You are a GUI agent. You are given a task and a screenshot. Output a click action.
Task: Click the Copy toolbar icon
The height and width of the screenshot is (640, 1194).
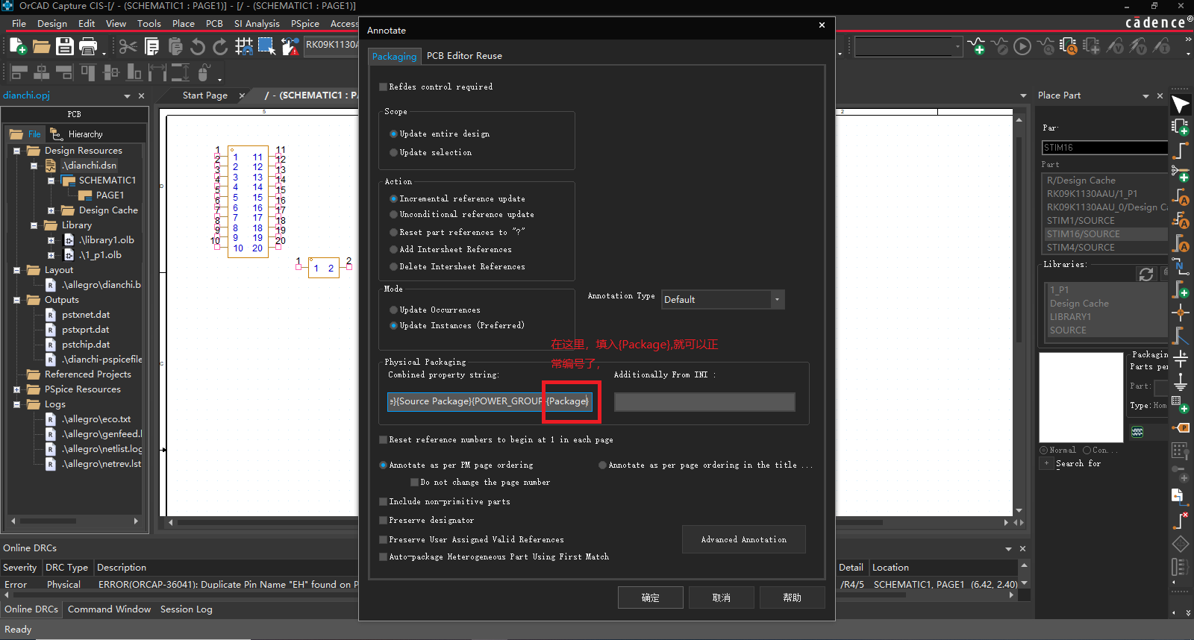(x=151, y=46)
